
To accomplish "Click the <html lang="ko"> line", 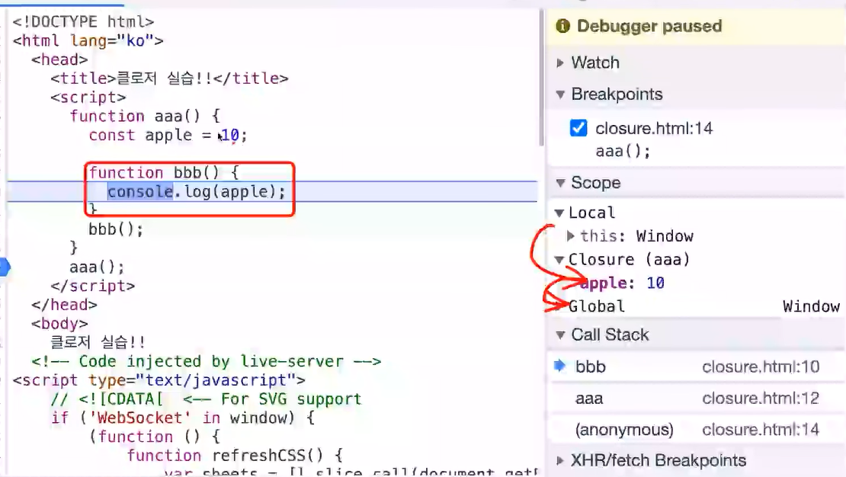I will click(x=88, y=40).
